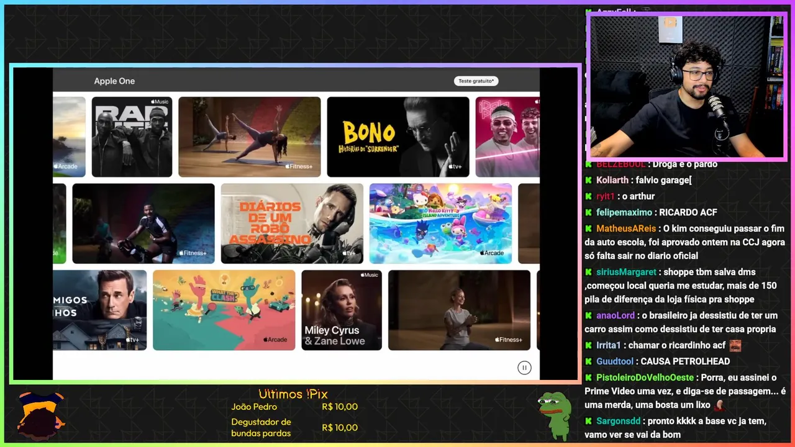Open the yoga Fitness+ workout card
795x447 pixels.
tap(250, 137)
